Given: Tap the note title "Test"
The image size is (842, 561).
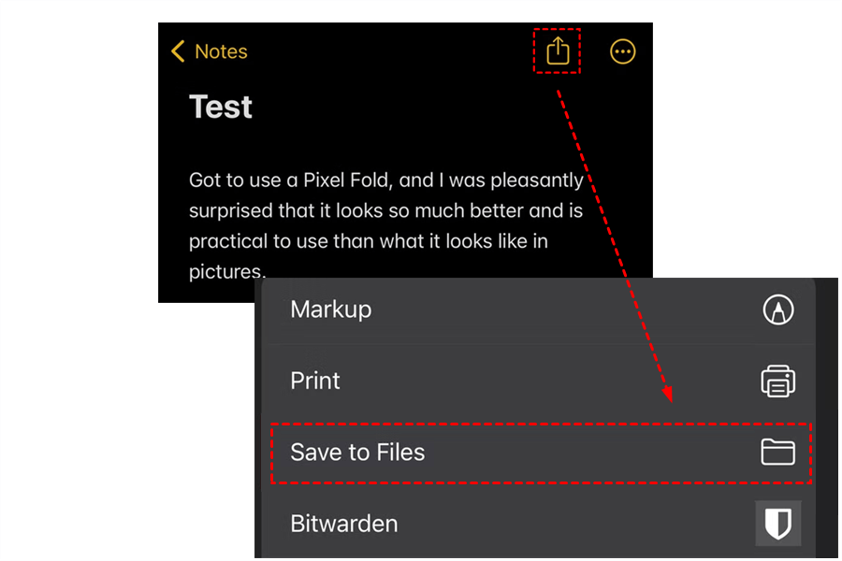Looking at the screenshot, I should click(221, 107).
